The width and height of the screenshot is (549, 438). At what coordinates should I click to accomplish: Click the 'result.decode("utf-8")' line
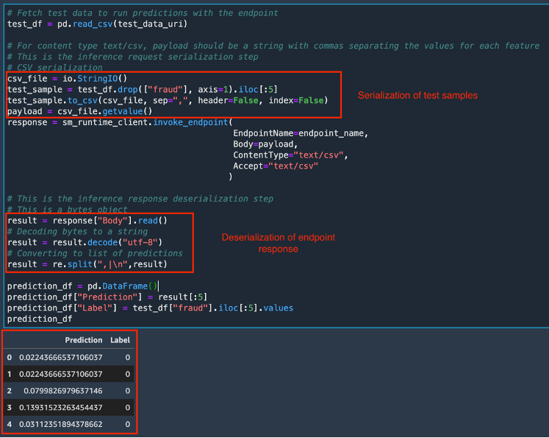[x=85, y=242]
